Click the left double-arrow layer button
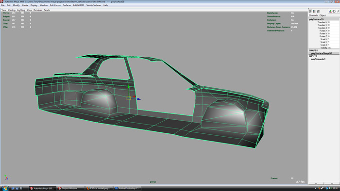The width and height of the screenshot is (340, 191). [x=316, y=183]
